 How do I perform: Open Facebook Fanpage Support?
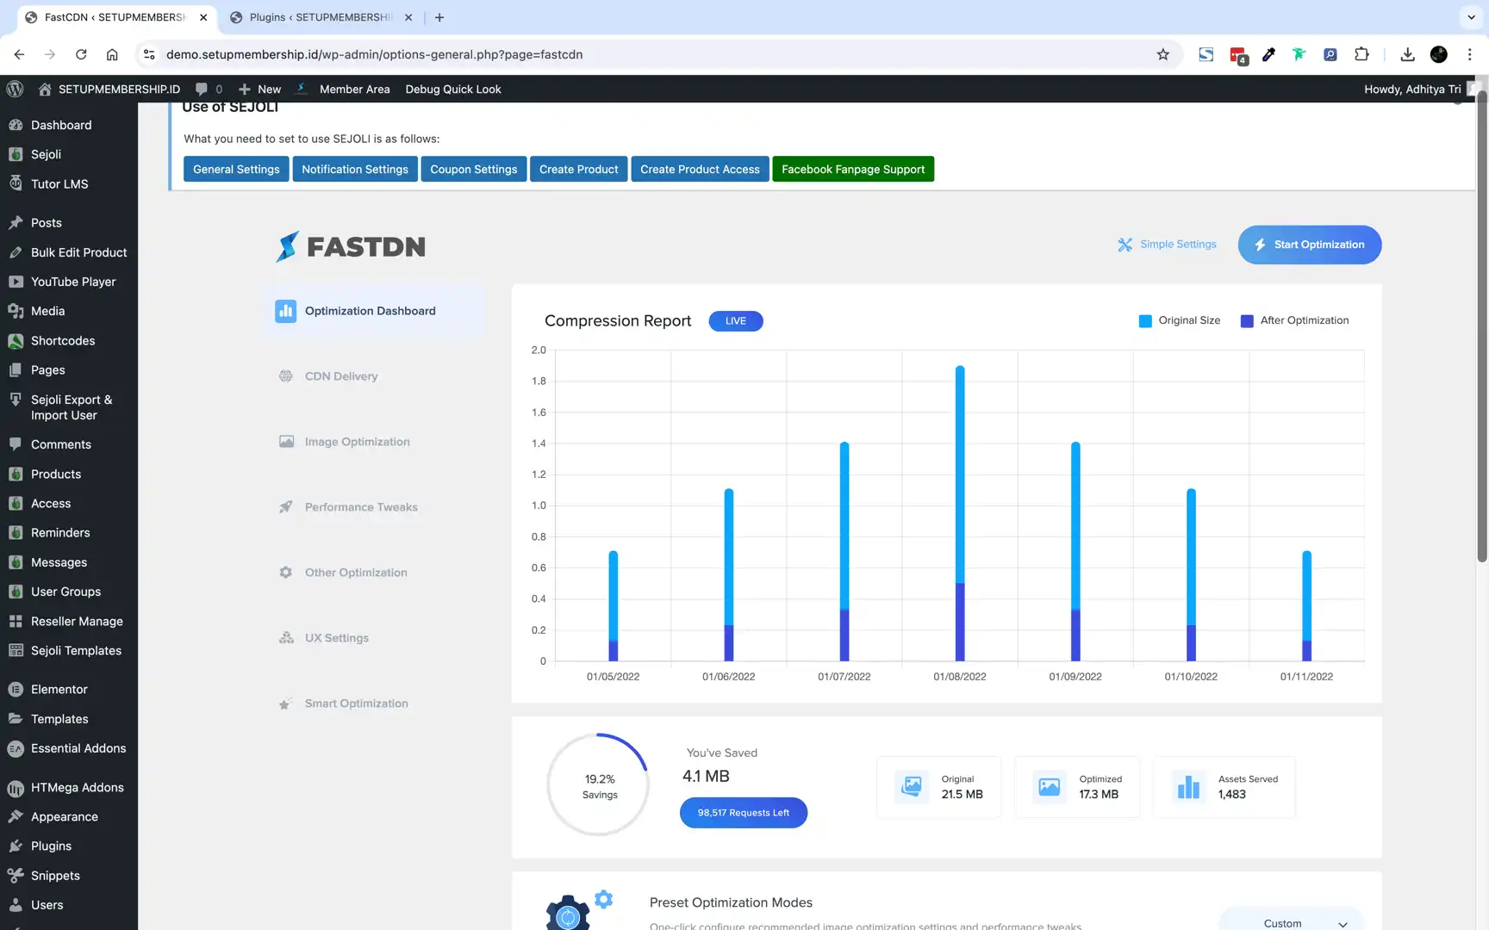tap(853, 169)
